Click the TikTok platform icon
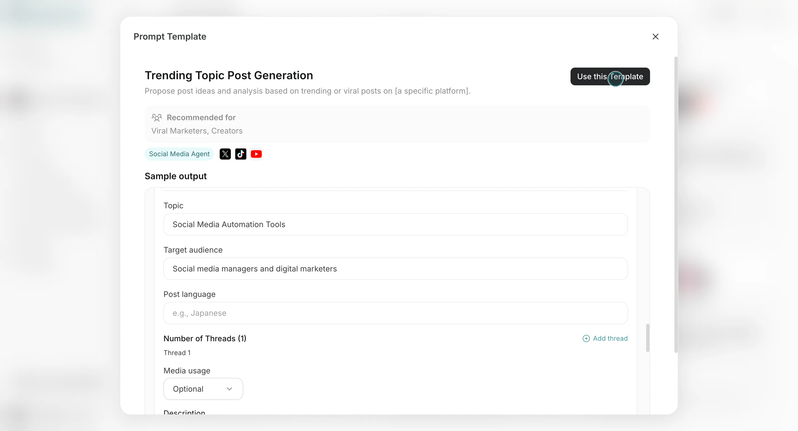798x431 pixels. [x=241, y=154]
